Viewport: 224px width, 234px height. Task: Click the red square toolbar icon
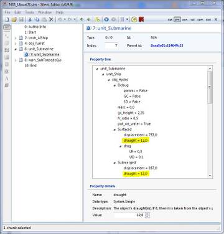coord(141,19)
